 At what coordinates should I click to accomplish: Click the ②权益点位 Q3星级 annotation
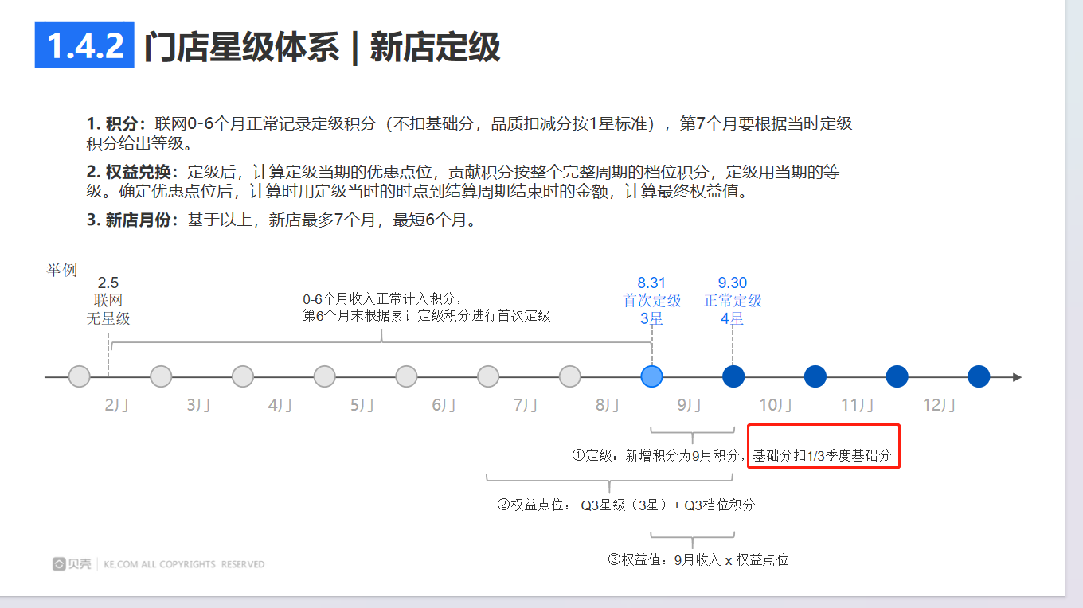[626, 505]
